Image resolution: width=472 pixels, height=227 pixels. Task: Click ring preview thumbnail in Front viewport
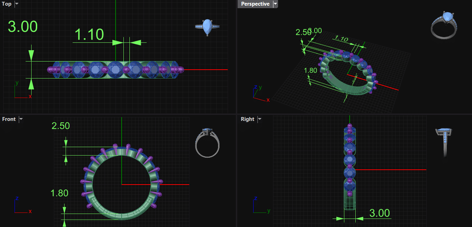click(207, 142)
